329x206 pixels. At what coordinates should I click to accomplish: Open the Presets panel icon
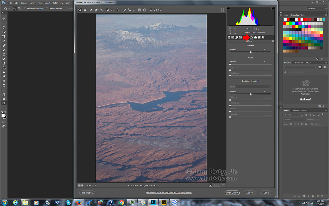pos(259,37)
